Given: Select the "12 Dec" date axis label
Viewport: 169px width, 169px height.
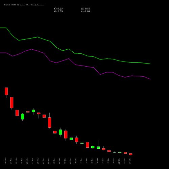Looking at the screenshot, I should (x=87, y=161).
